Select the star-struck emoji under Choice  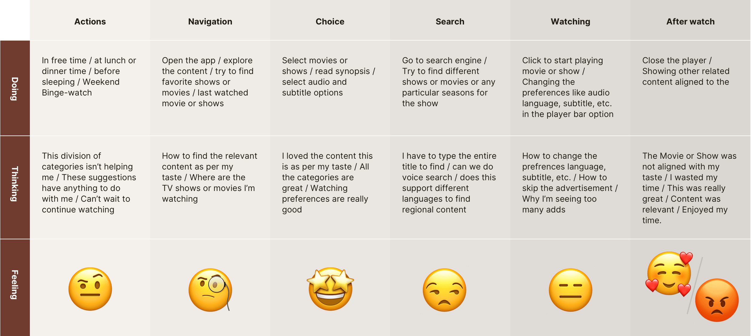click(330, 289)
